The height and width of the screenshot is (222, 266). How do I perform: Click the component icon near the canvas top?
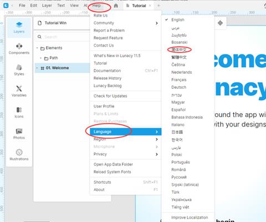pos(220,23)
